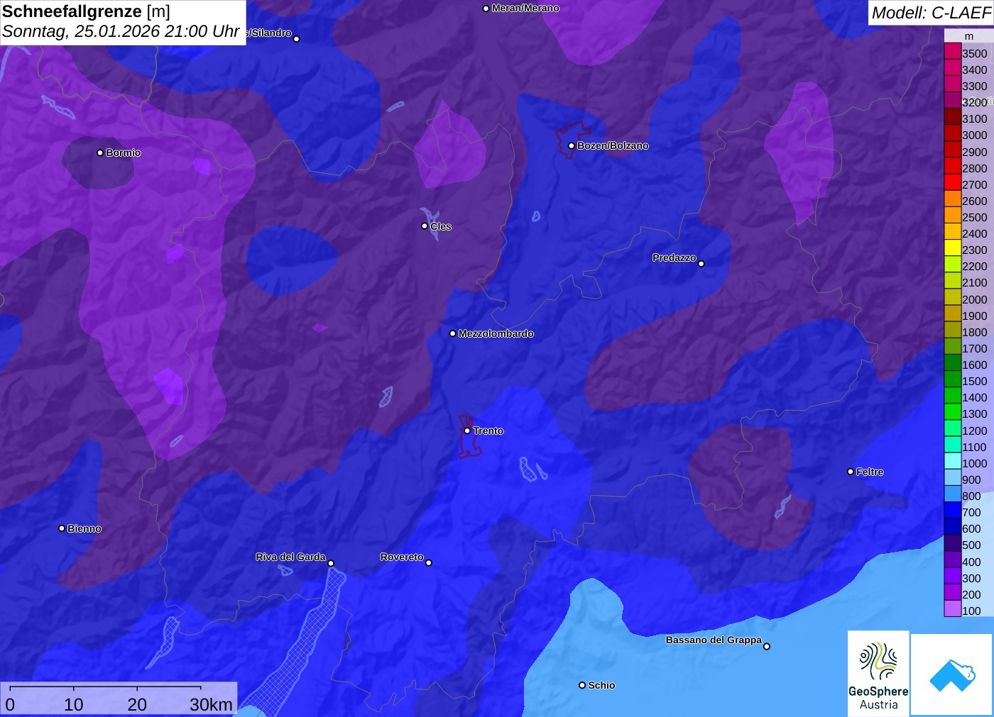Pick the 2500 m orange legend swatch
This screenshot has width=994, height=717.
click(953, 216)
